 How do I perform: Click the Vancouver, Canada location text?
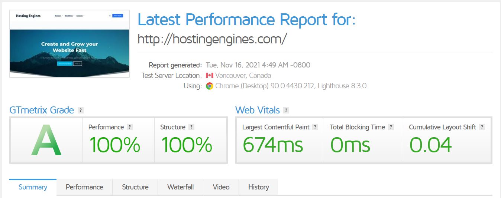point(243,76)
